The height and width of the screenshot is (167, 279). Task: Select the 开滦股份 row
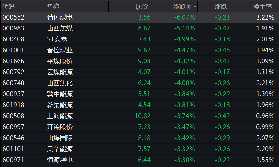140,127
